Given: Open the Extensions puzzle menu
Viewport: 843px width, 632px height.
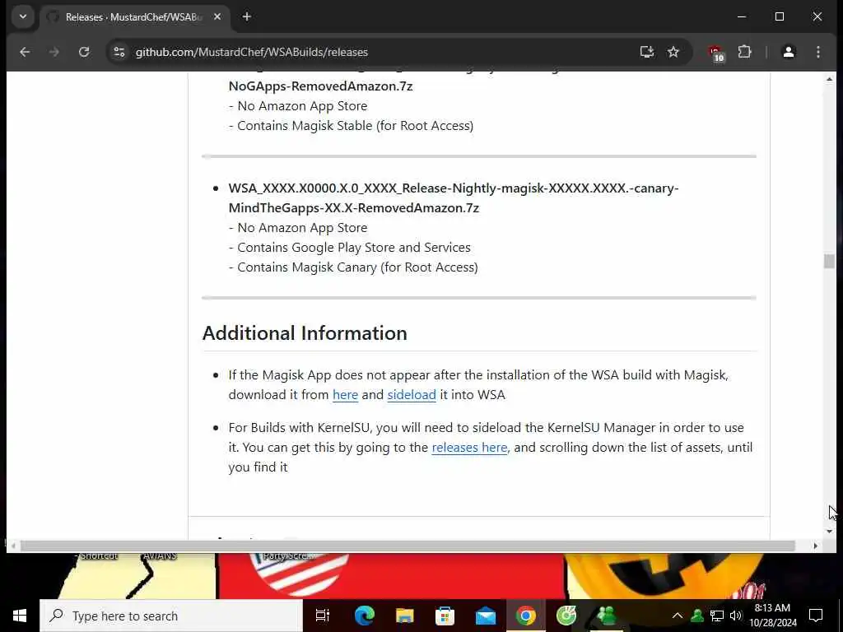Looking at the screenshot, I should [x=744, y=52].
